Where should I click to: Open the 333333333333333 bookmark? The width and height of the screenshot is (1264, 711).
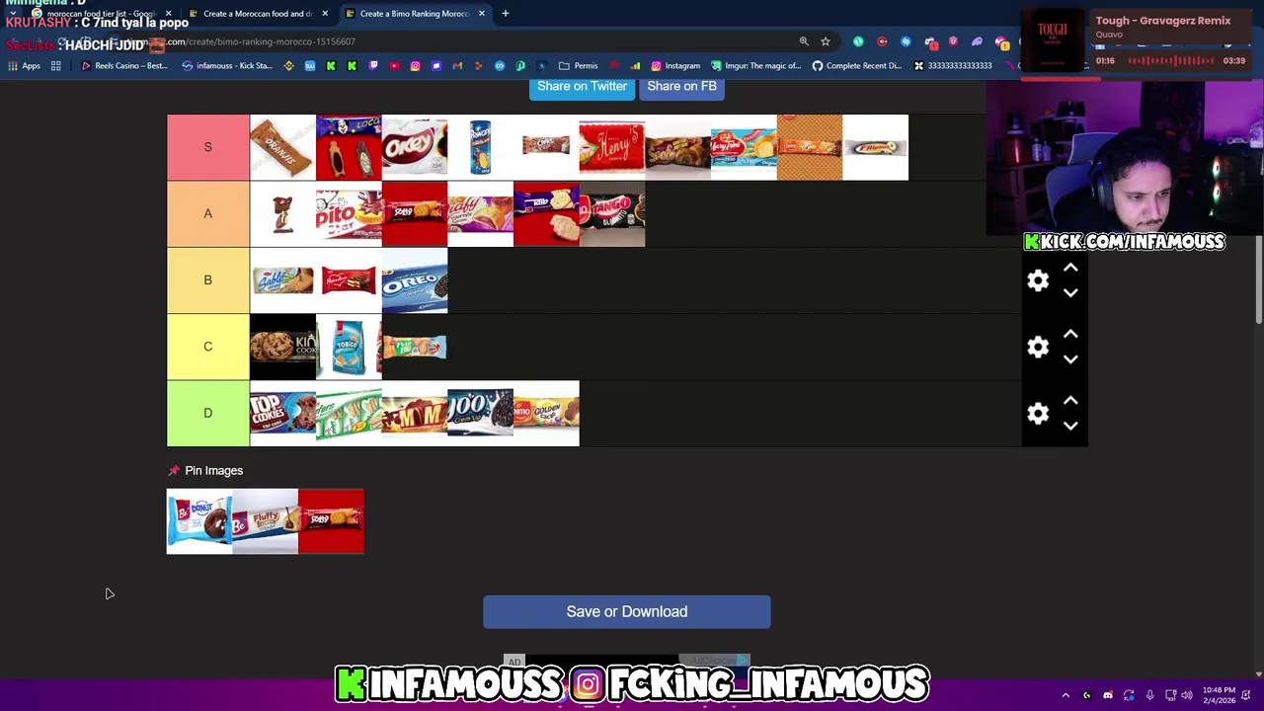(953, 66)
